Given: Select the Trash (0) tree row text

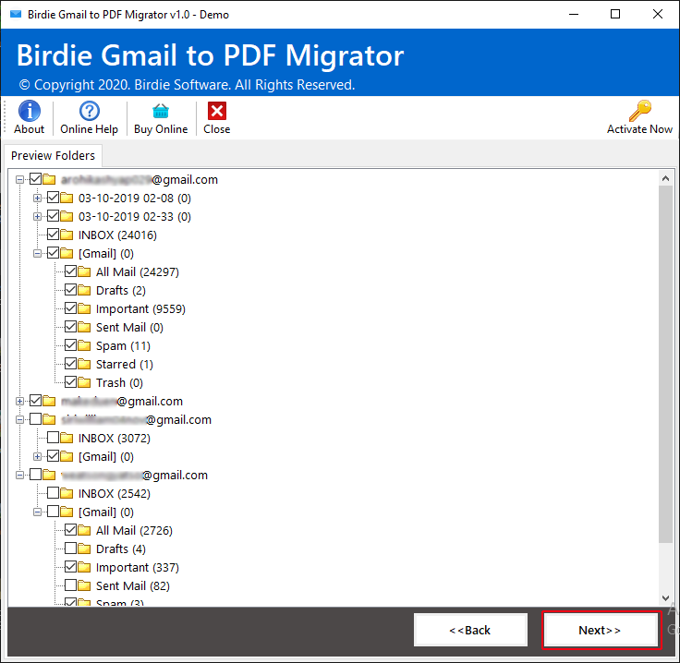Looking at the screenshot, I should (119, 383).
